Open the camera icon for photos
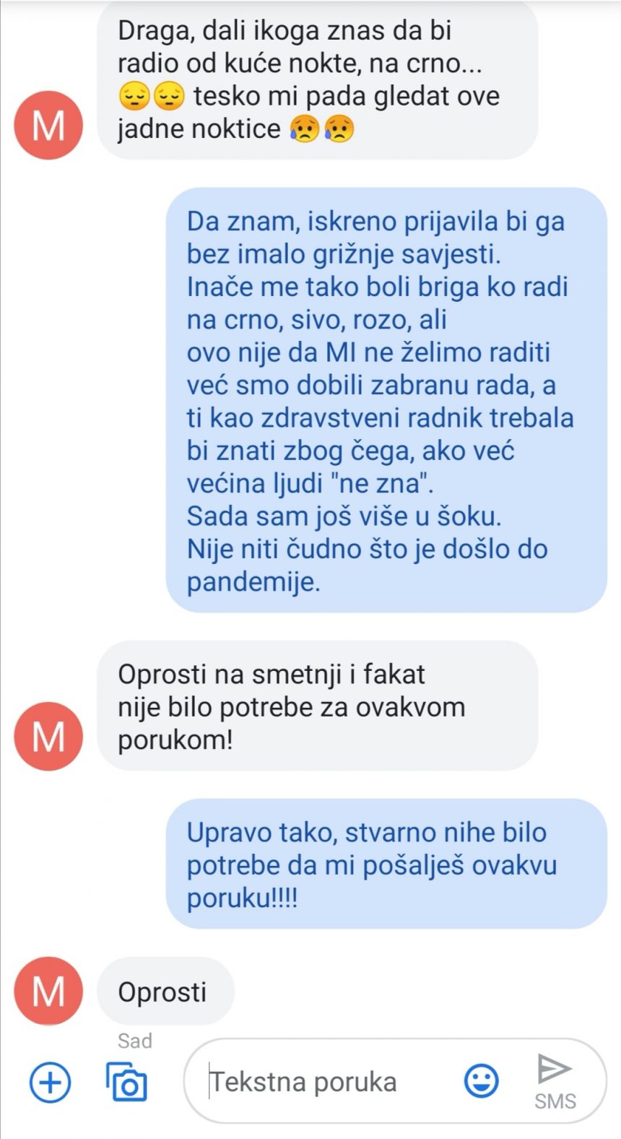621x1139 pixels. (127, 1081)
